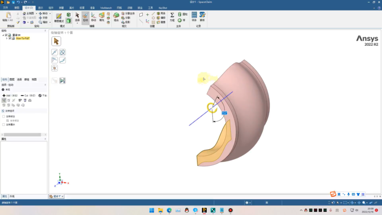
Task: Click the Zoom (缩放) magnifier tool
Action: 43,22
